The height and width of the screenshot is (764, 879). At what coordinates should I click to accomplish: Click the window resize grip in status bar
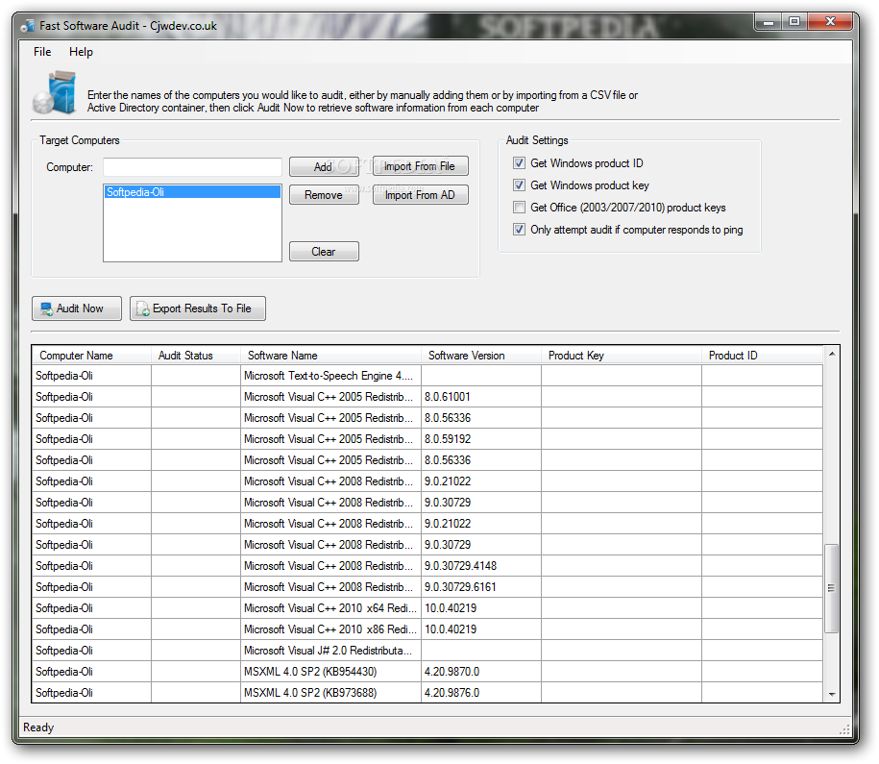coord(844,729)
